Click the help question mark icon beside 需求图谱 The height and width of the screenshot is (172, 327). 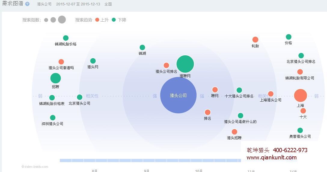pyautogui.click(x=27, y=4)
